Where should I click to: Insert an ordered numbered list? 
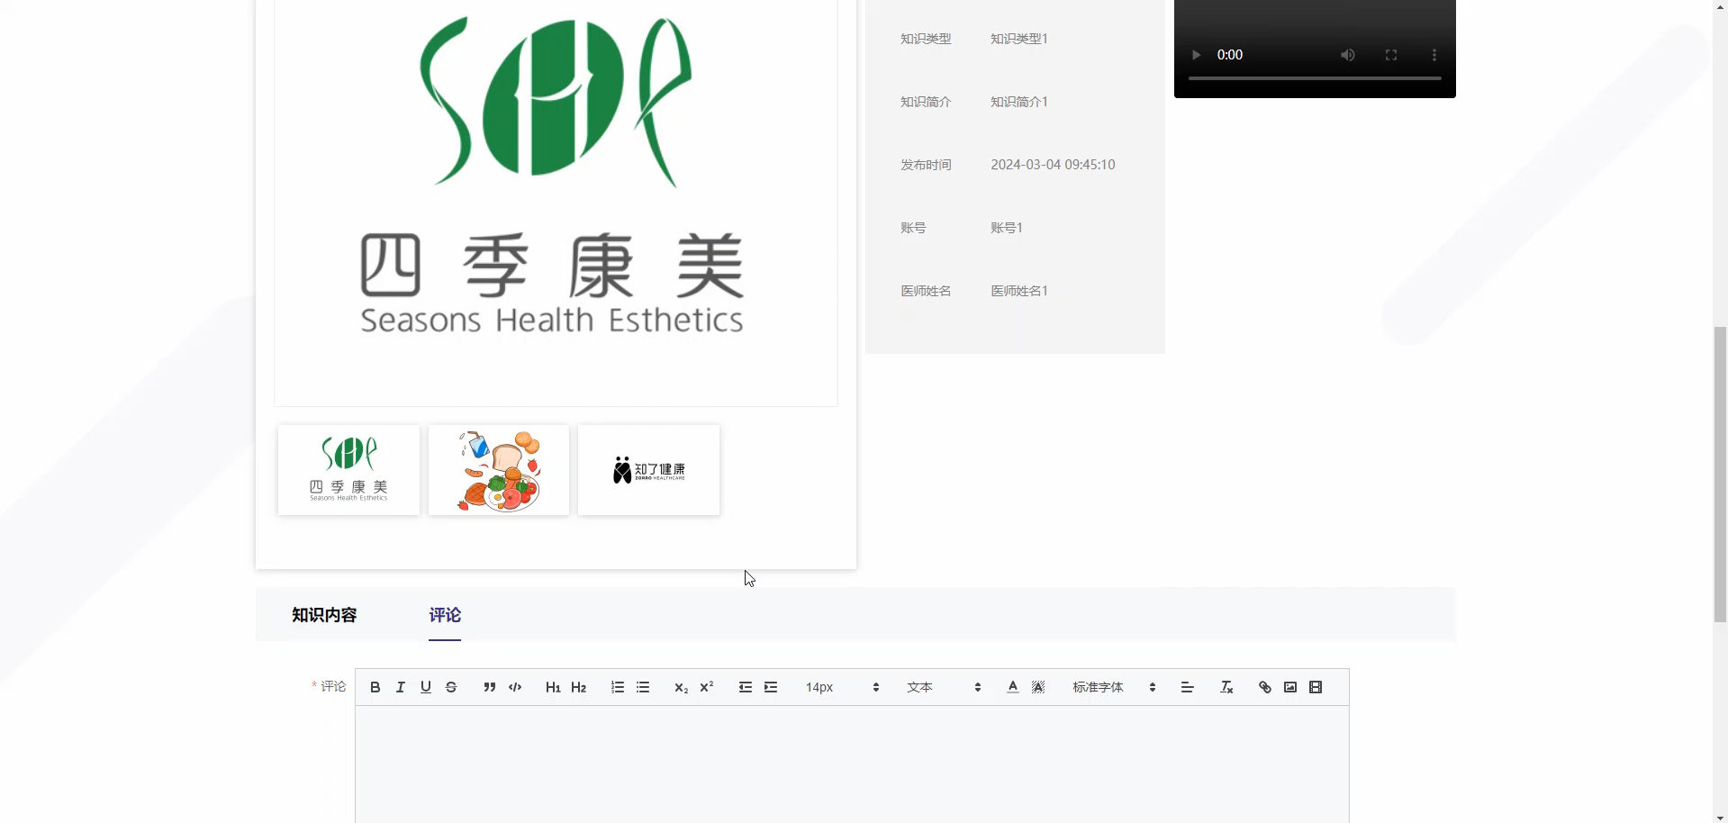(x=618, y=687)
